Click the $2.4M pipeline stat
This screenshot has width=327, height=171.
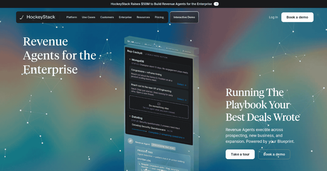coord(134,42)
